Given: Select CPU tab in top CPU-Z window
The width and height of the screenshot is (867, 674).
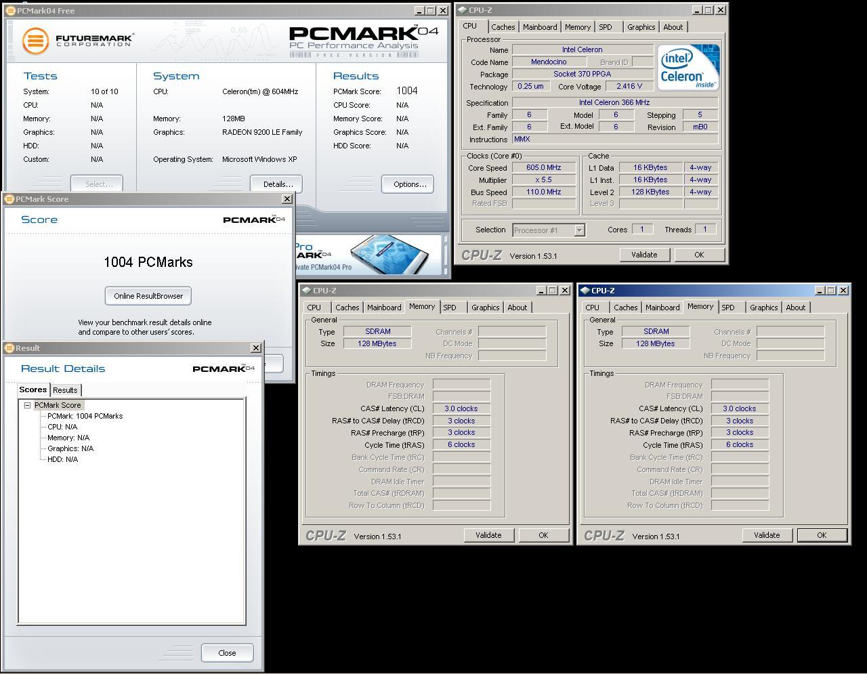Looking at the screenshot, I should point(470,26).
